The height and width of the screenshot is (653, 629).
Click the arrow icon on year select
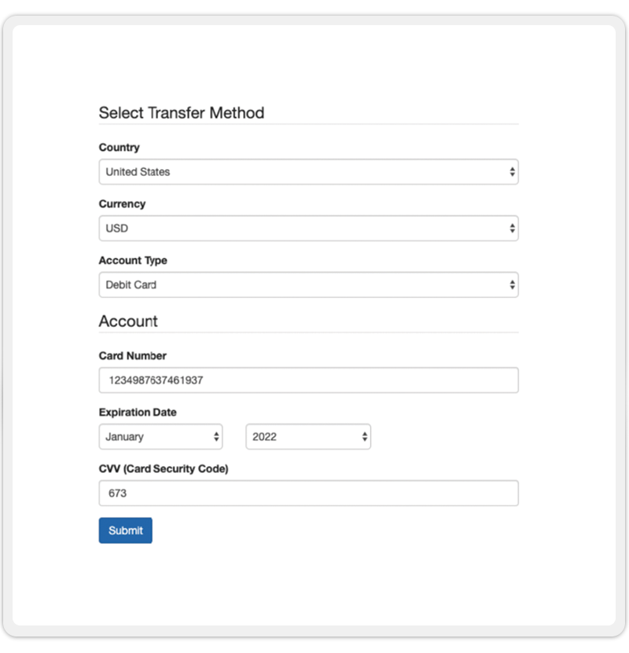(x=364, y=437)
